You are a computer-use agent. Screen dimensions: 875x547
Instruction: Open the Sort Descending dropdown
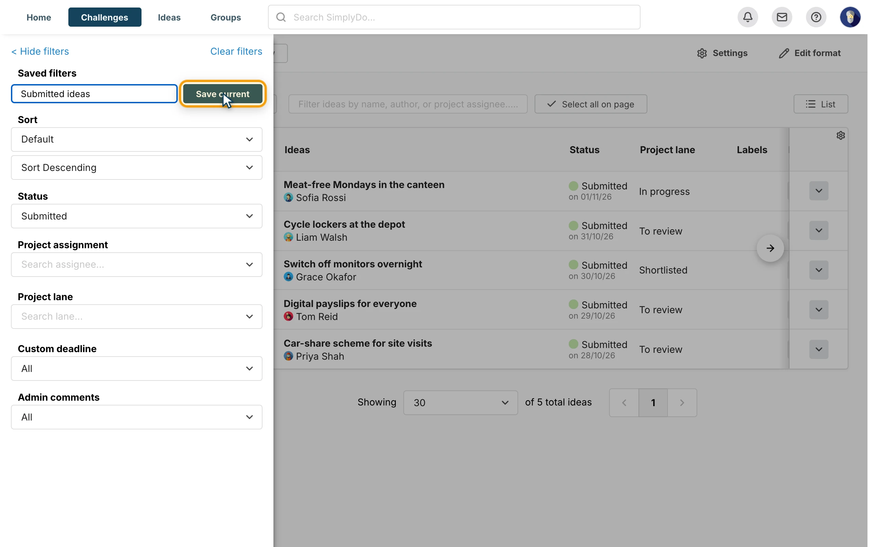tap(137, 168)
